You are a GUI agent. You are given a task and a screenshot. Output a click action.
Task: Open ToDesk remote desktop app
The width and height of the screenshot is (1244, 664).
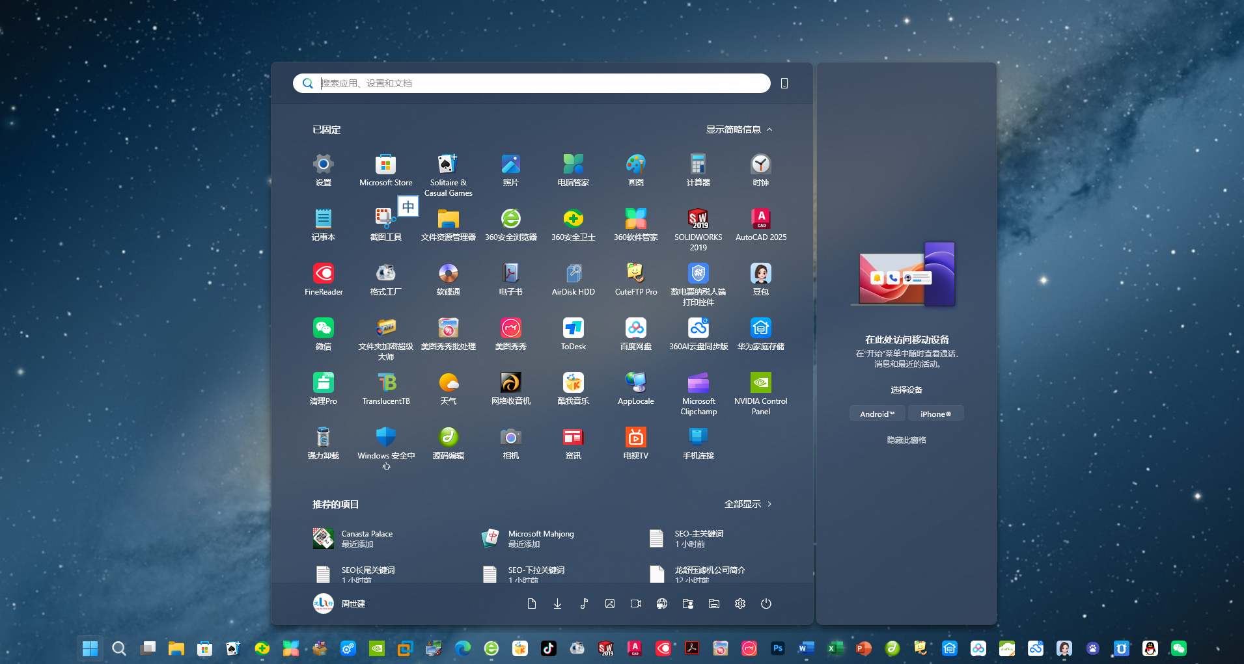[x=573, y=334]
